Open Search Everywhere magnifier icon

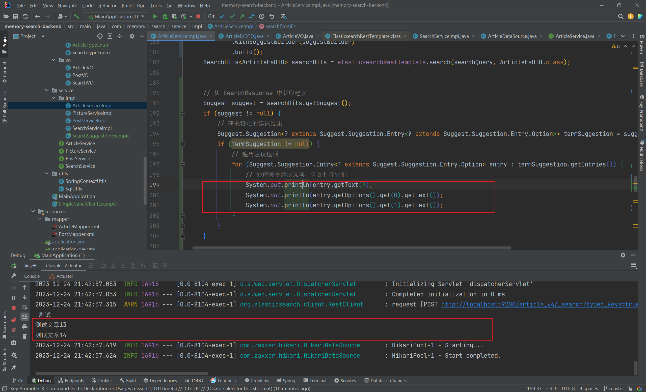[x=621, y=16]
